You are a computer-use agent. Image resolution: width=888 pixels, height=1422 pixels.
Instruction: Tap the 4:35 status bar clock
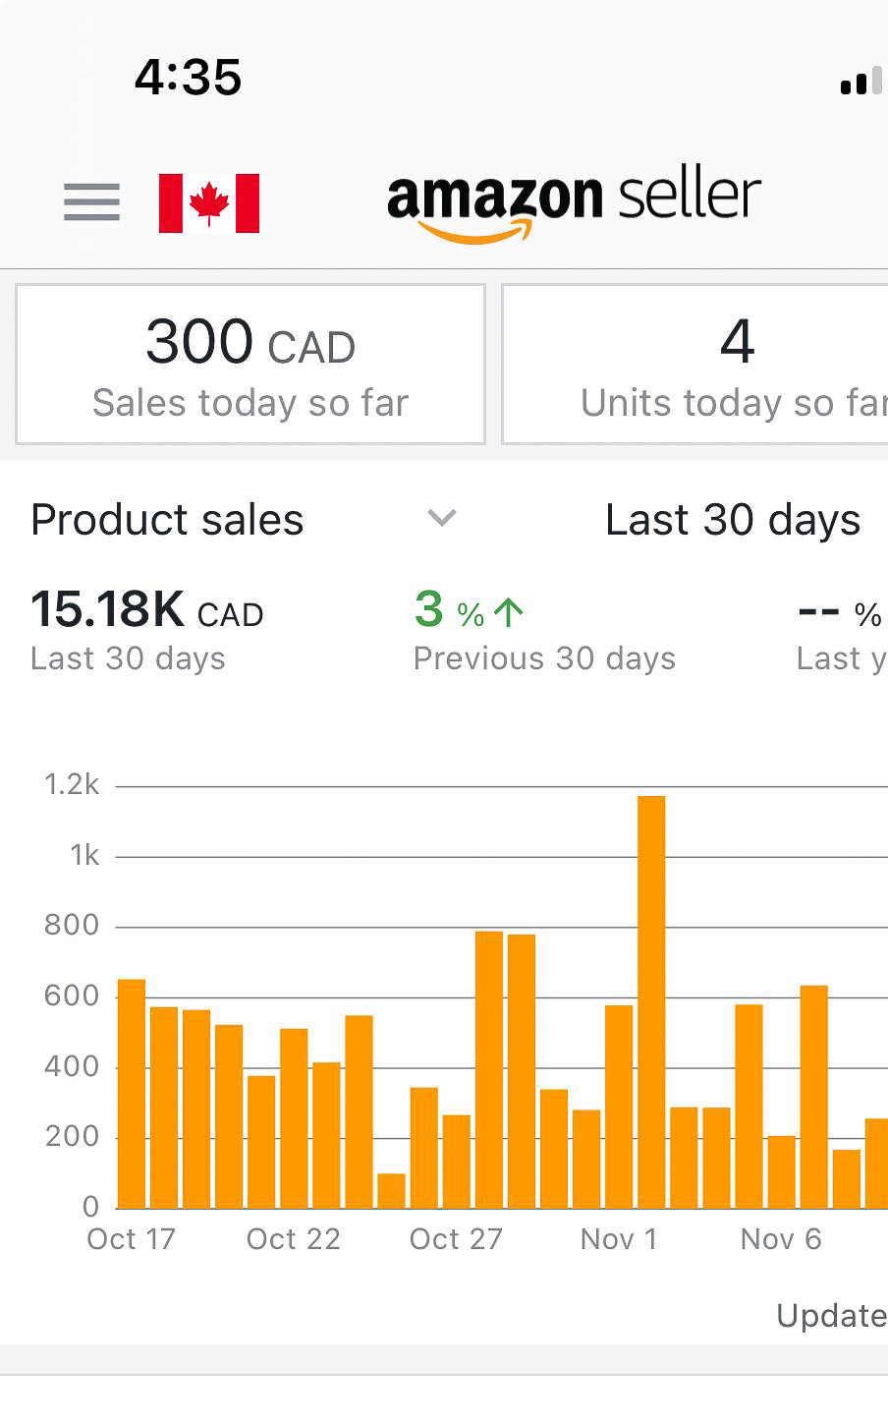(x=188, y=77)
